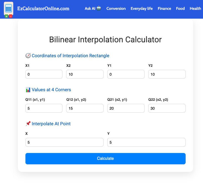This screenshot has height=184, width=203.
Task: Click the green plus badge on the logo
Action: [6, 16]
